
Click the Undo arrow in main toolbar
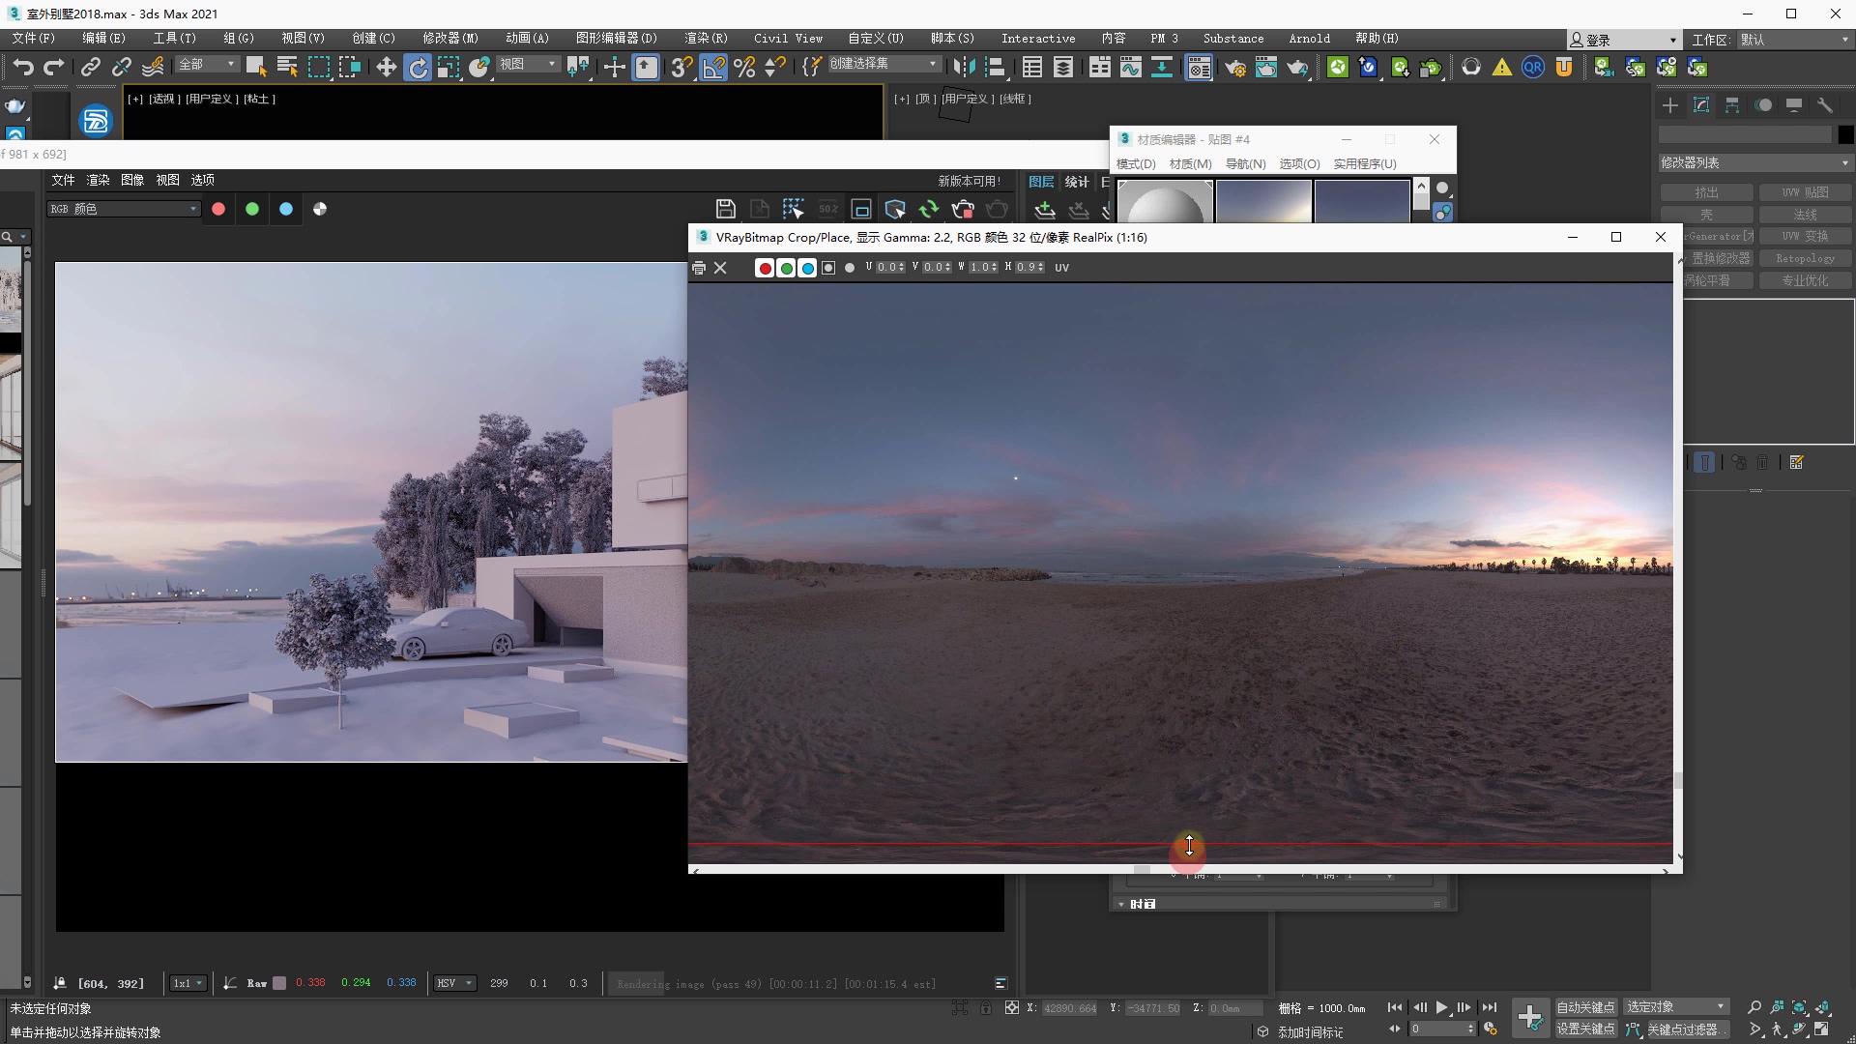pos(22,67)
